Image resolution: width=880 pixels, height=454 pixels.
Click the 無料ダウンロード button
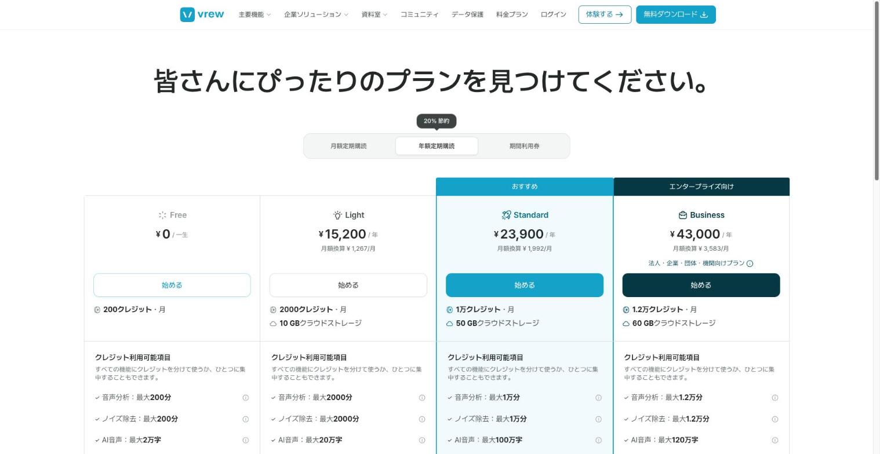coord(676,14)
